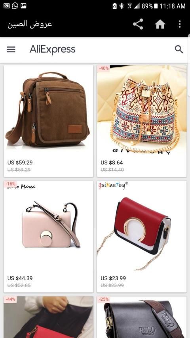The width and height of the screenshot is (190, 338).
Task: Open the brown canvas messenger bag product
Action: pos(48,121)
